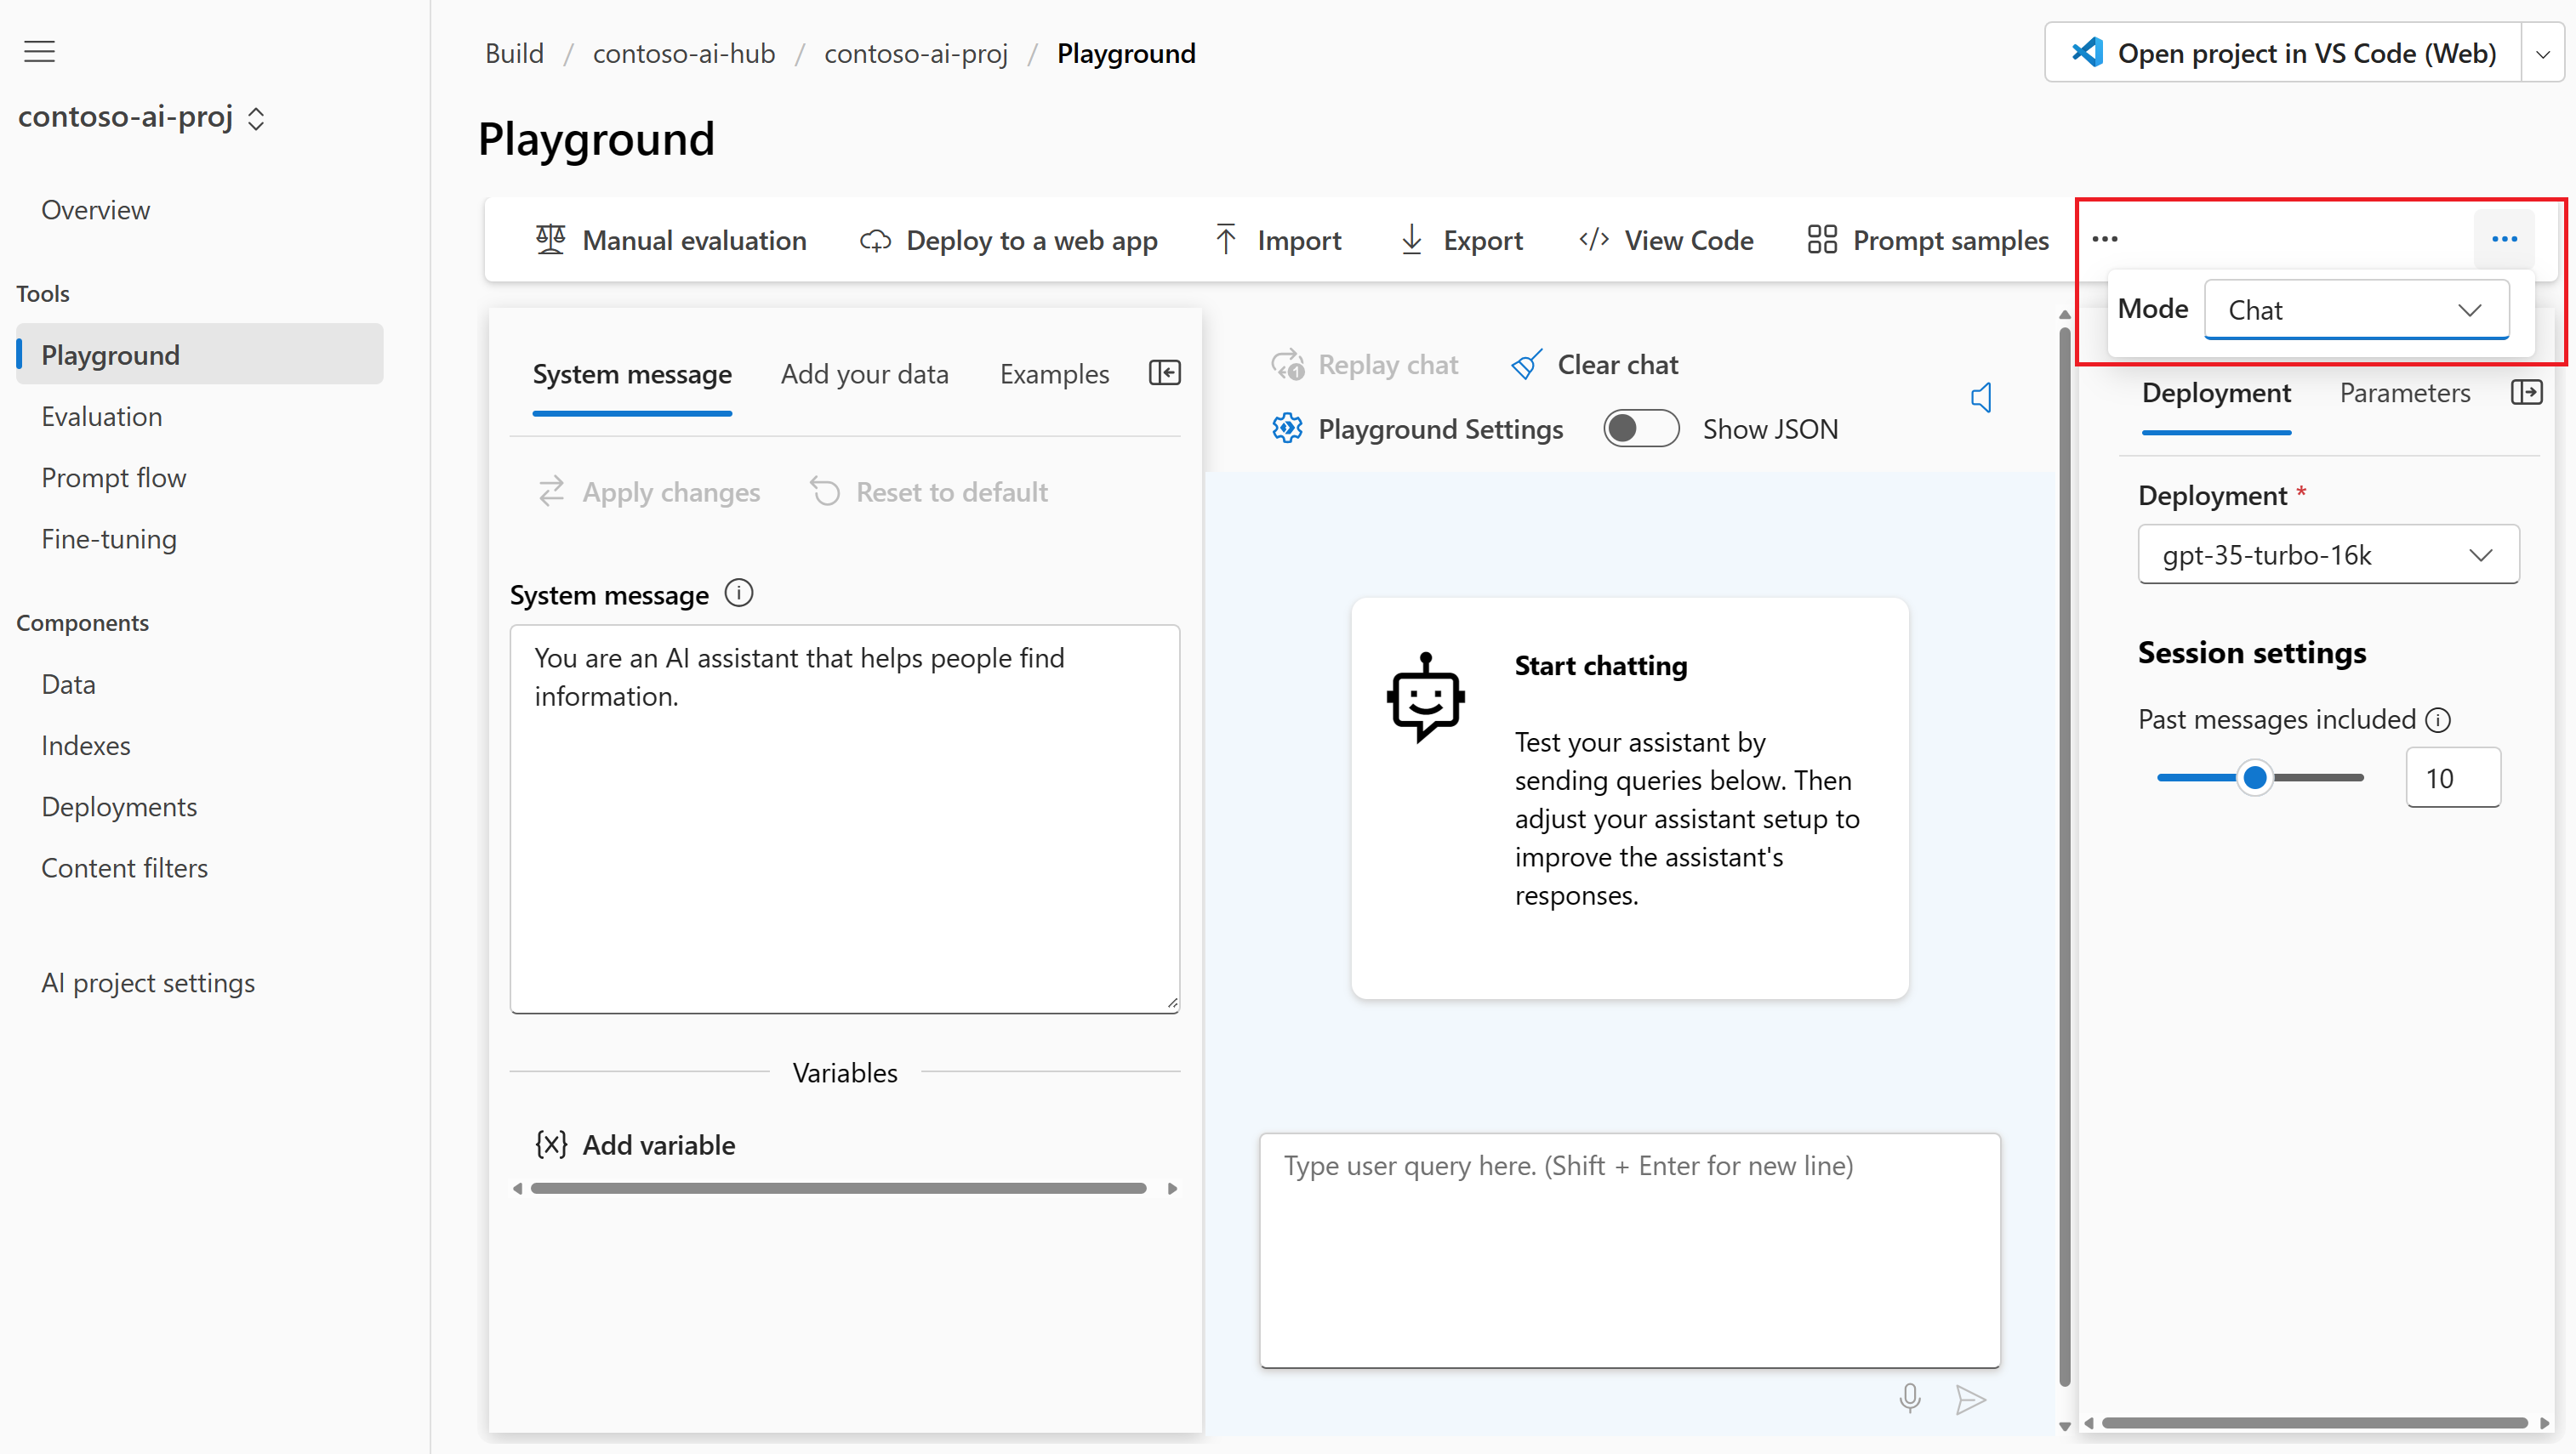Open the Deployment gpt-35-turbo-16k dropdown
The width and height of the screenshot is (2576, 1454).
coord(2328,554)
